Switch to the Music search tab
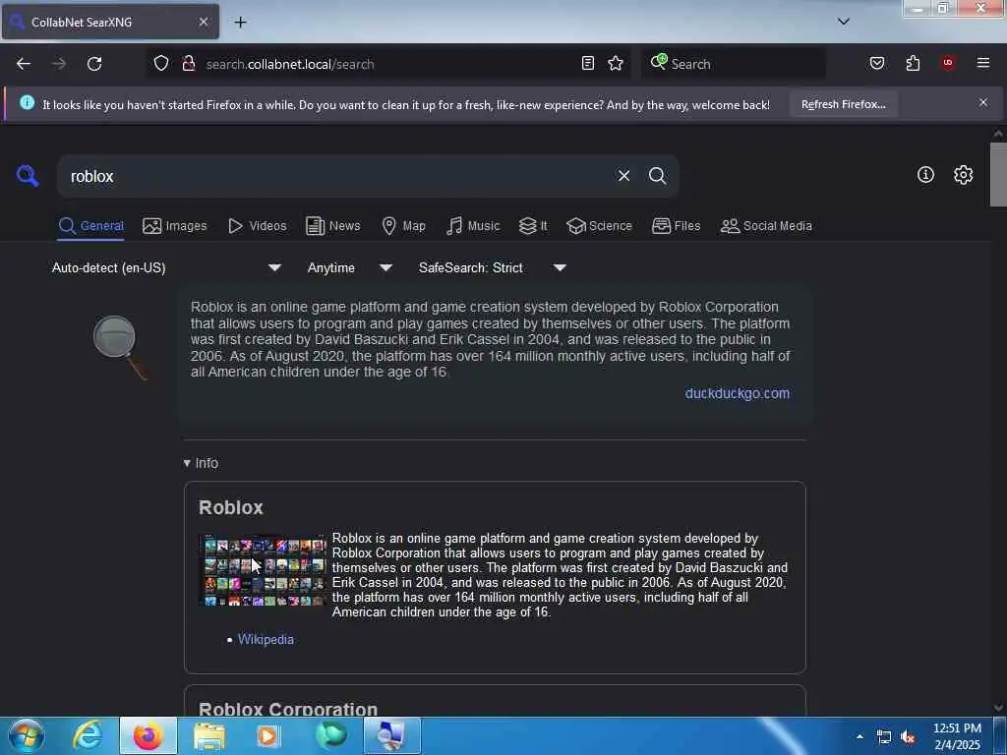The width and height of the screenshot is (1007, 755). [x=473, y=226]
